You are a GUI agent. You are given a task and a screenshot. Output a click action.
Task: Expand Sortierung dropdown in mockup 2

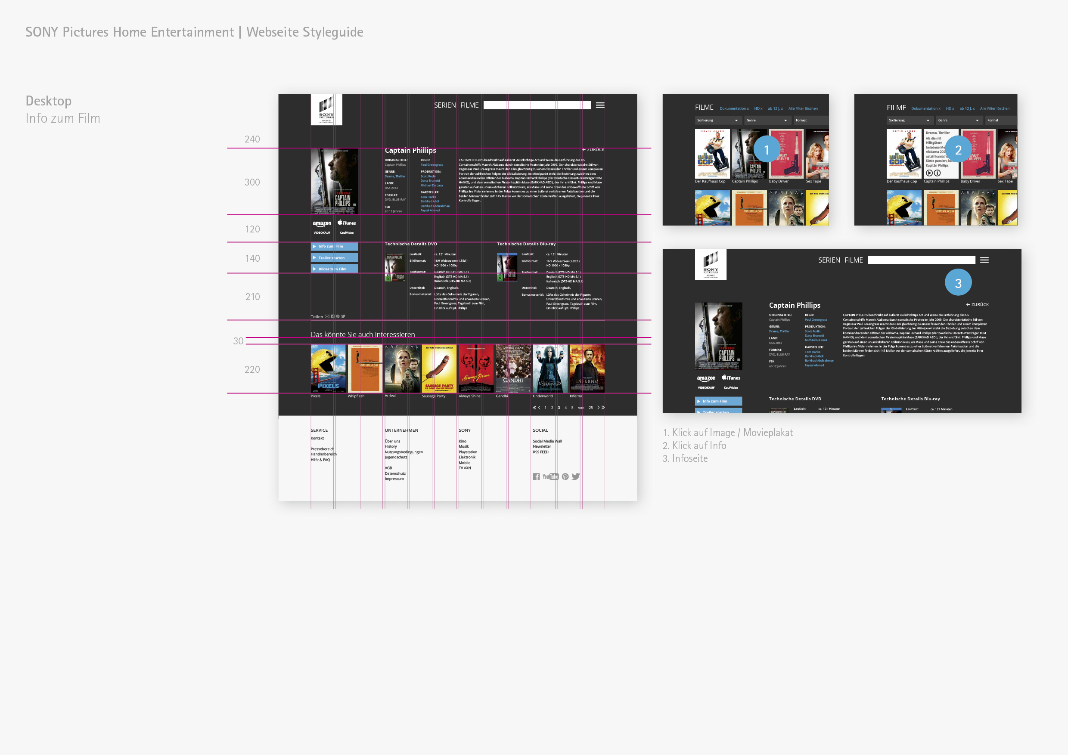click(910, 121)
